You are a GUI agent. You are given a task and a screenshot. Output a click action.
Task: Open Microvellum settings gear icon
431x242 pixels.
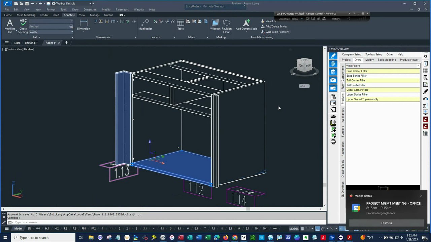pyautogui.click(x=426, y=56)
